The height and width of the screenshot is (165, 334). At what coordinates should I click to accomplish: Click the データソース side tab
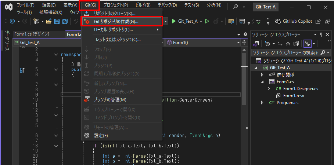(7, 40)
